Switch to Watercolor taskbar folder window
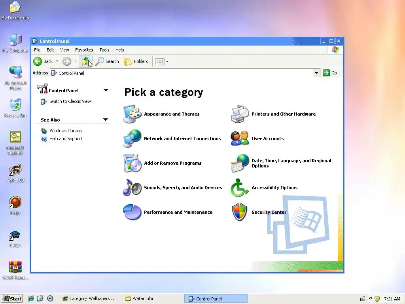 click(x=140, y=298)
